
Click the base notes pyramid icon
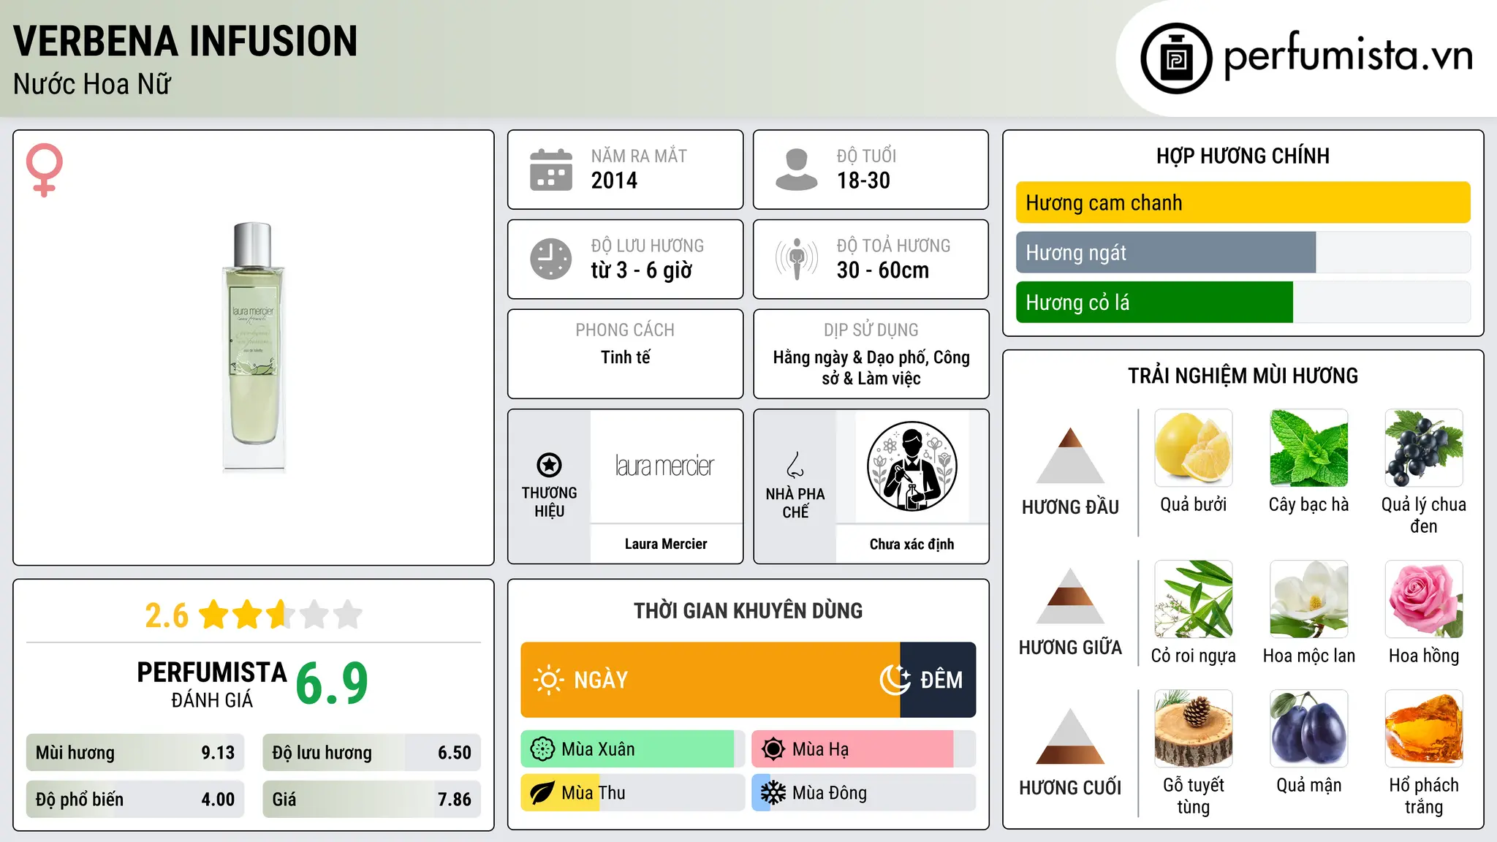click(1070, 736)
